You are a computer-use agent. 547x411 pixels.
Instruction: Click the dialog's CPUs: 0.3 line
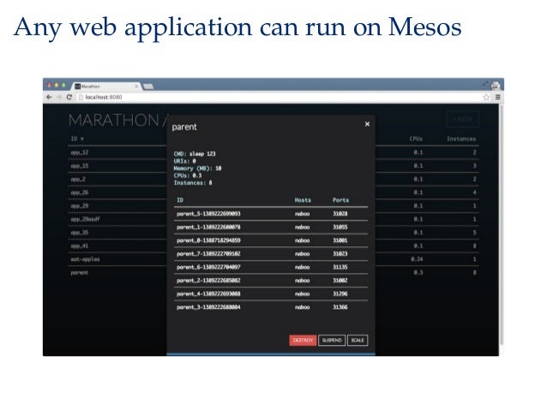point(188,176)
